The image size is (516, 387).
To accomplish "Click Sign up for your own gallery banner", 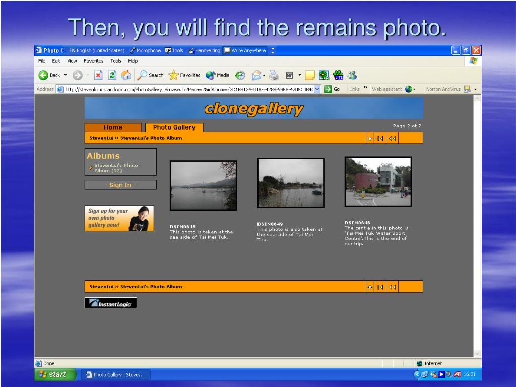I will click(x=119, y=218).
